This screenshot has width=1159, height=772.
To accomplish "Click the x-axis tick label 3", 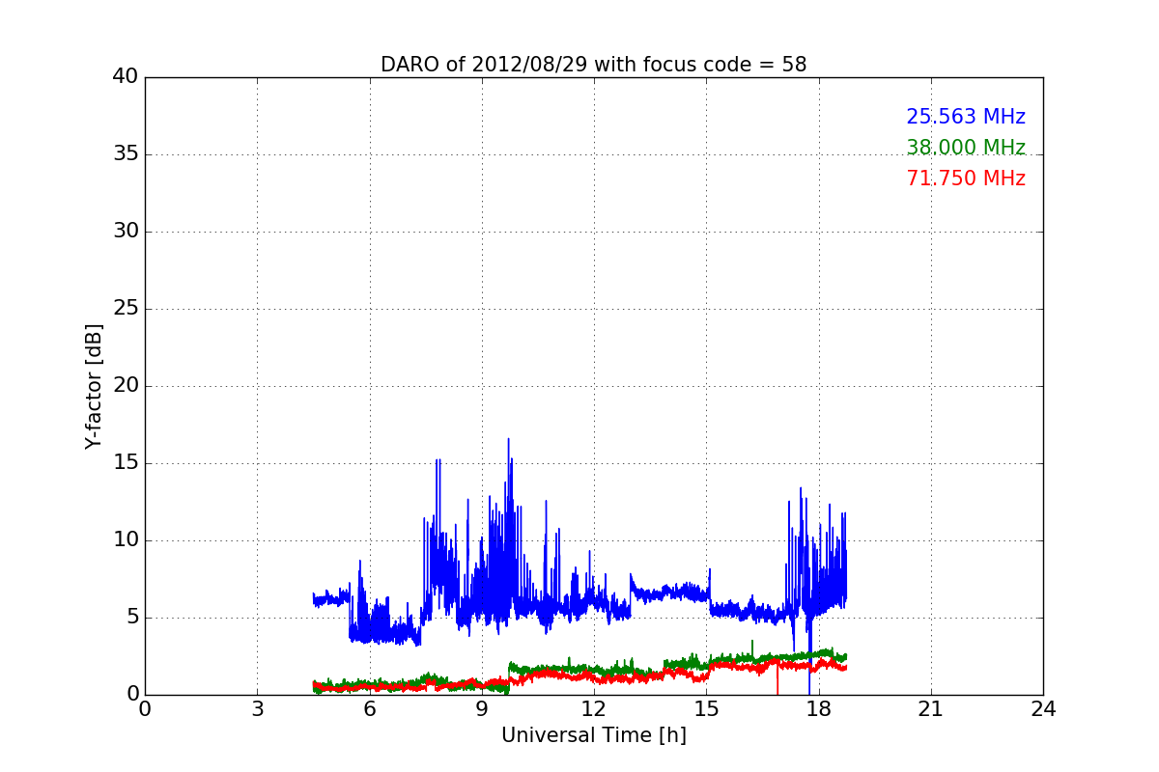I will (x=257, y=709).
